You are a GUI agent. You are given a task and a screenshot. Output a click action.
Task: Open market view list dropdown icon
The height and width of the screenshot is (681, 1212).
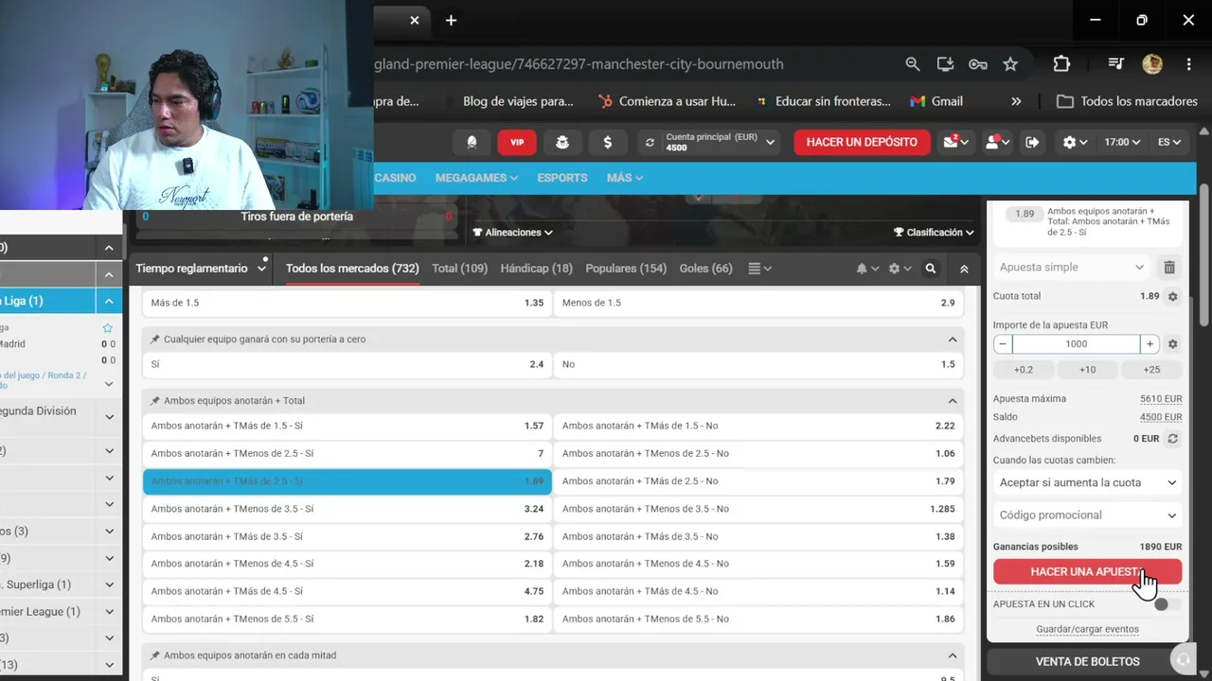click(x=759, y=269)
